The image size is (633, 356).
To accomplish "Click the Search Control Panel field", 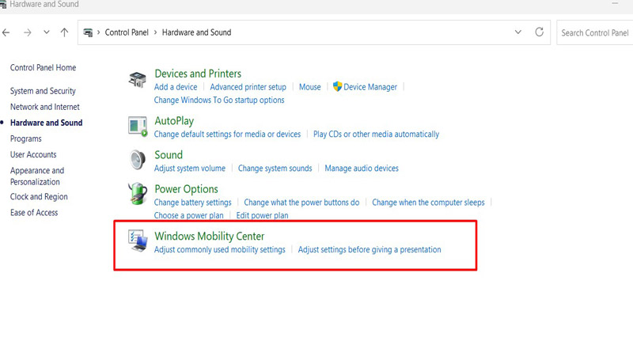I will 595,32.
